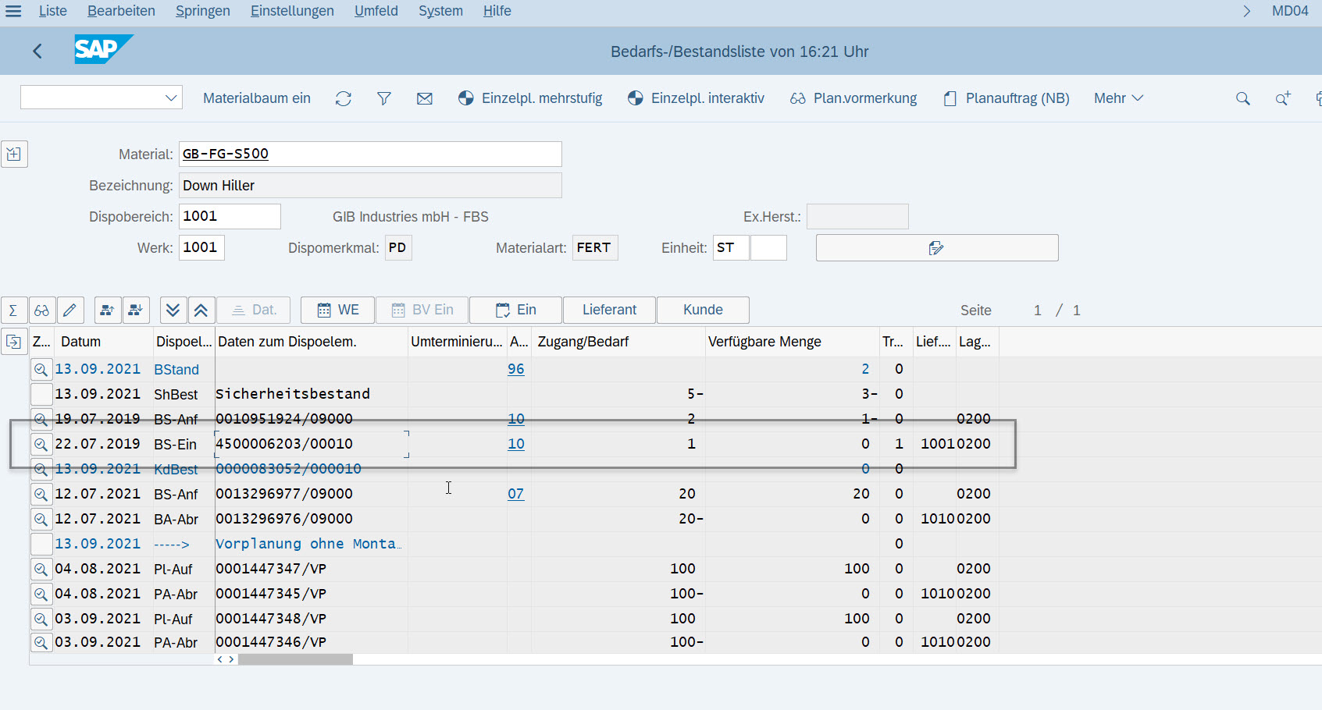The height and width of the screenshot is (710, 1322).
Task: Click the back arrow icon
Action: [37, 51]
